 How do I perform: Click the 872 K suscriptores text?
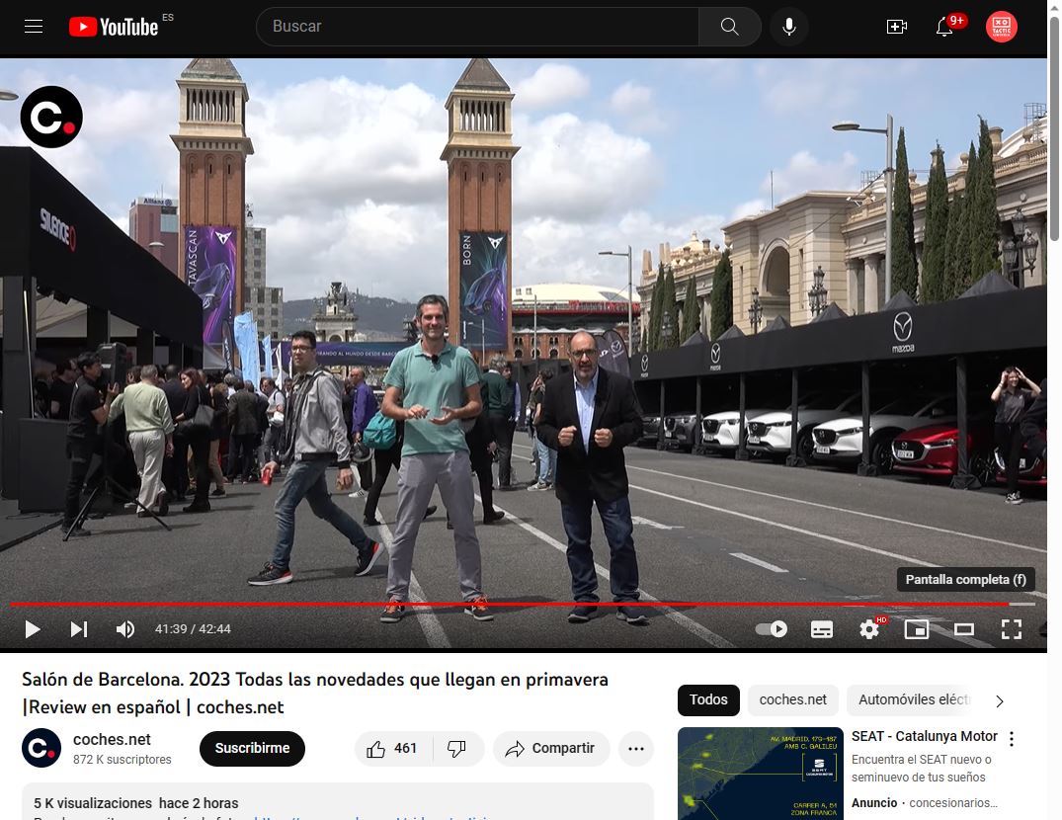[x=122, y=760]
